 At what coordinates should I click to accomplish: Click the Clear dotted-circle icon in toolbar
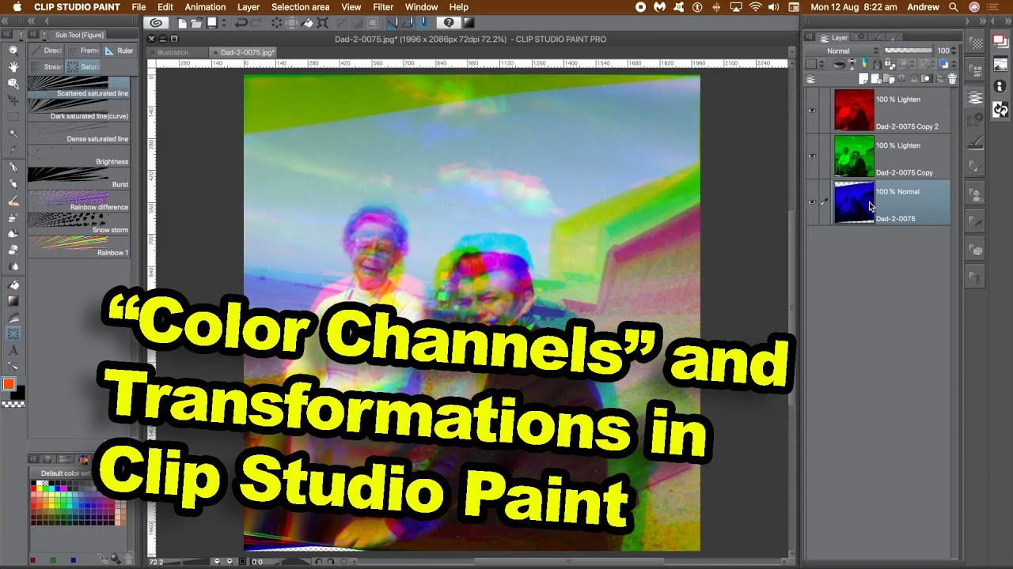click(x=276, y=23)
